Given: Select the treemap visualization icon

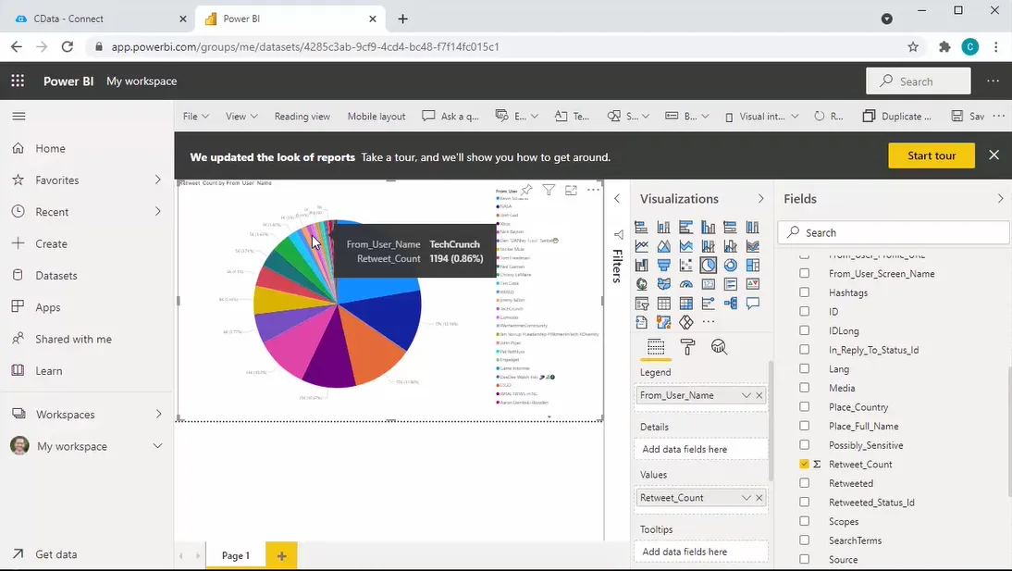Looking at the screenshot, I should (x=752, y=265).
